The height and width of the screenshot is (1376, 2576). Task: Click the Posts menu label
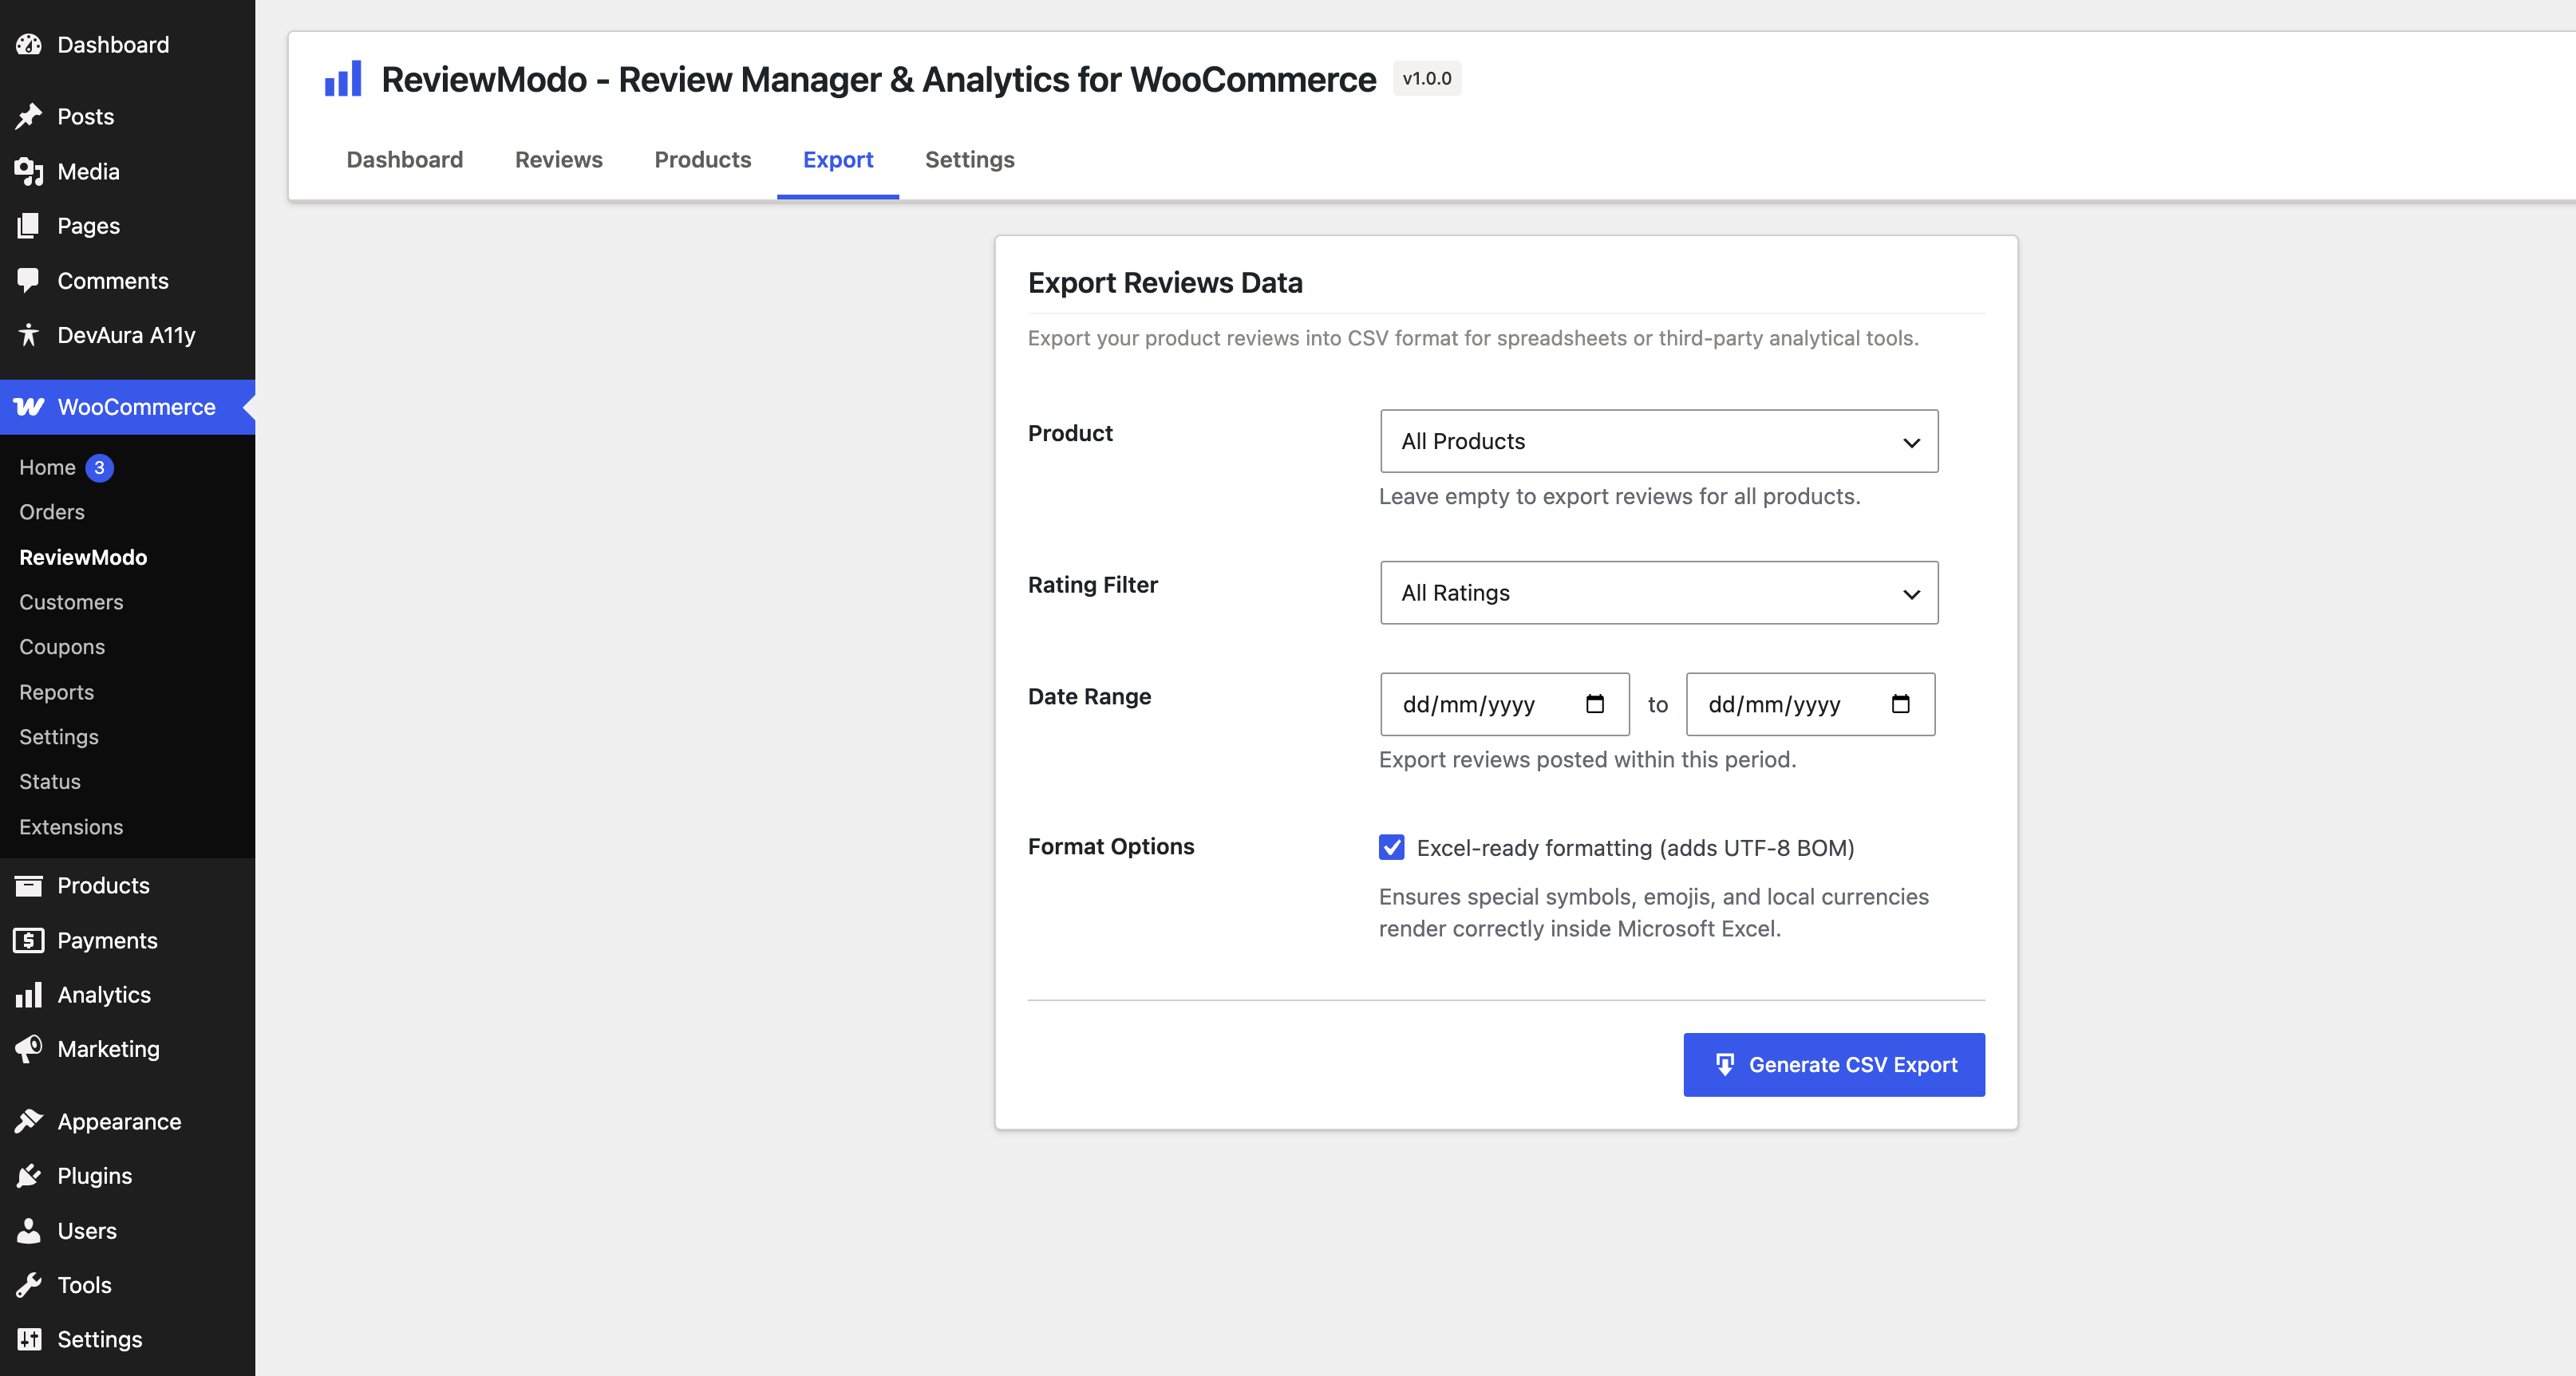click(86, 117)
